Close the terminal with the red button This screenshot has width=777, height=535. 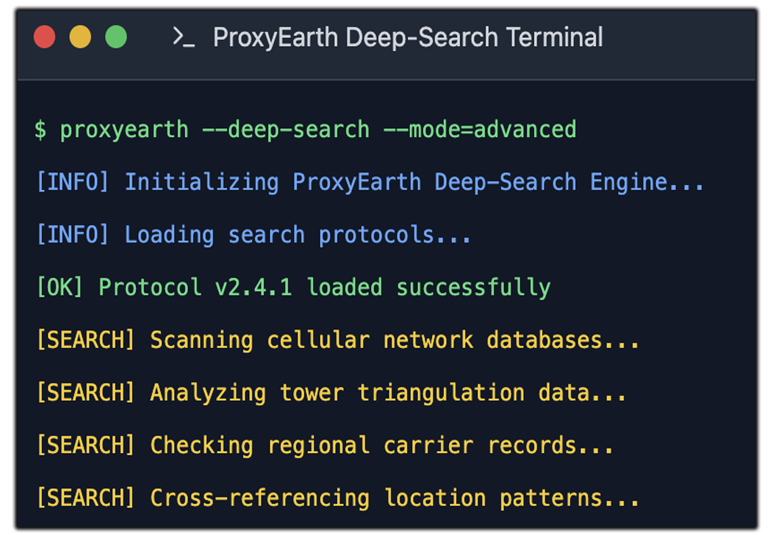(45, 37)
